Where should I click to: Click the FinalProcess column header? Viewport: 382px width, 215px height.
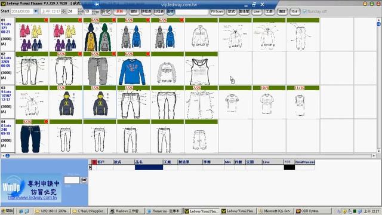[305, 162]
